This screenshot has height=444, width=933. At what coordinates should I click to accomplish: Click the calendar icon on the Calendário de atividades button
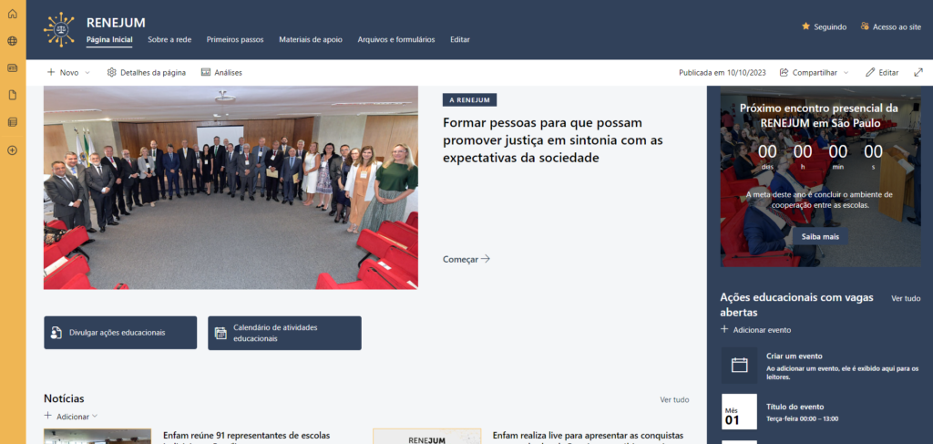(x=220, y=333)
